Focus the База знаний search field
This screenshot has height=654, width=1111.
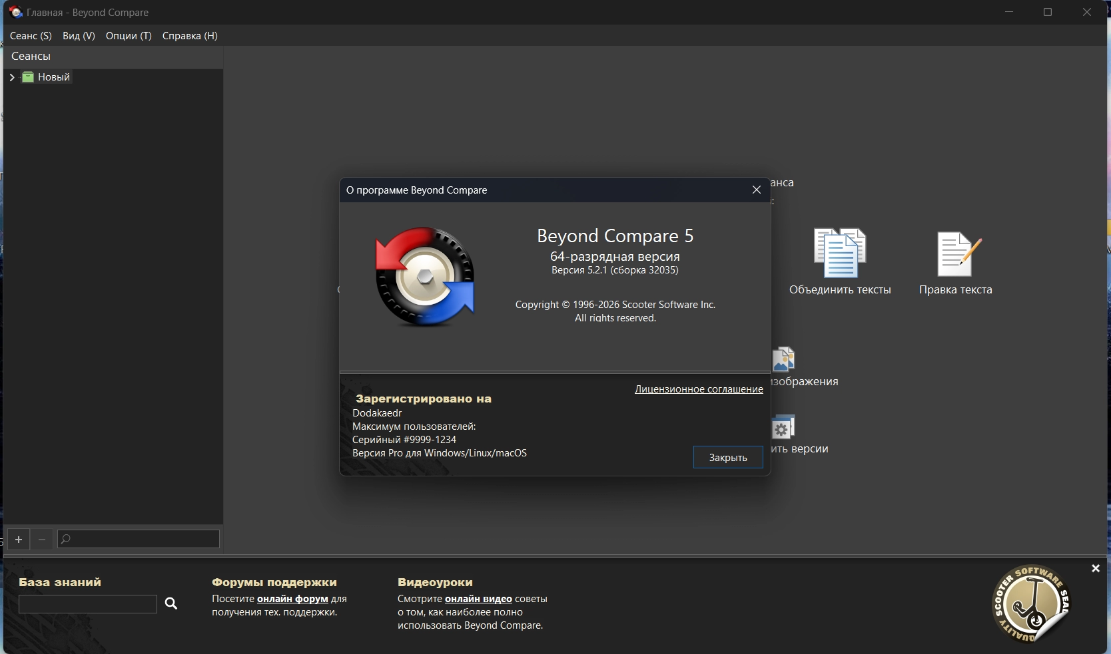pos(88,604)
